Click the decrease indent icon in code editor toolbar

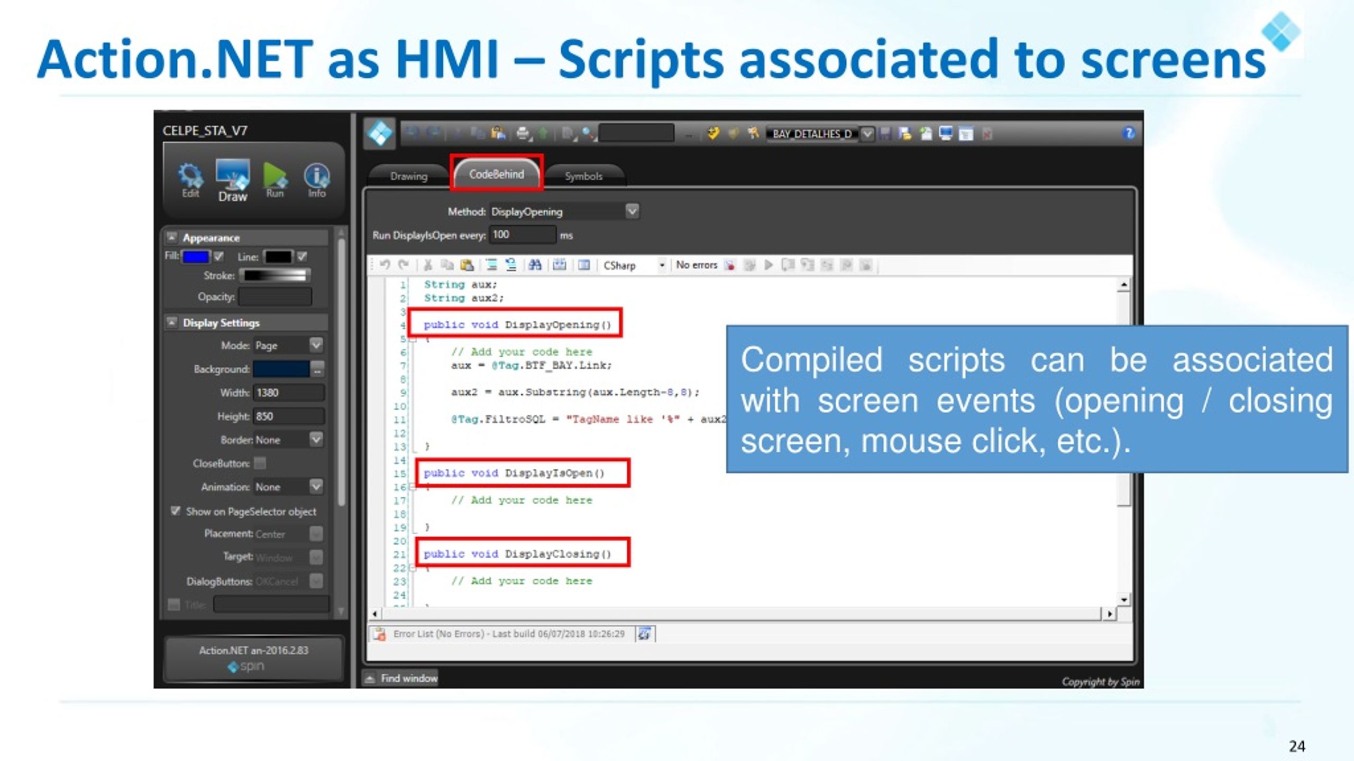[x=511, y=265]
